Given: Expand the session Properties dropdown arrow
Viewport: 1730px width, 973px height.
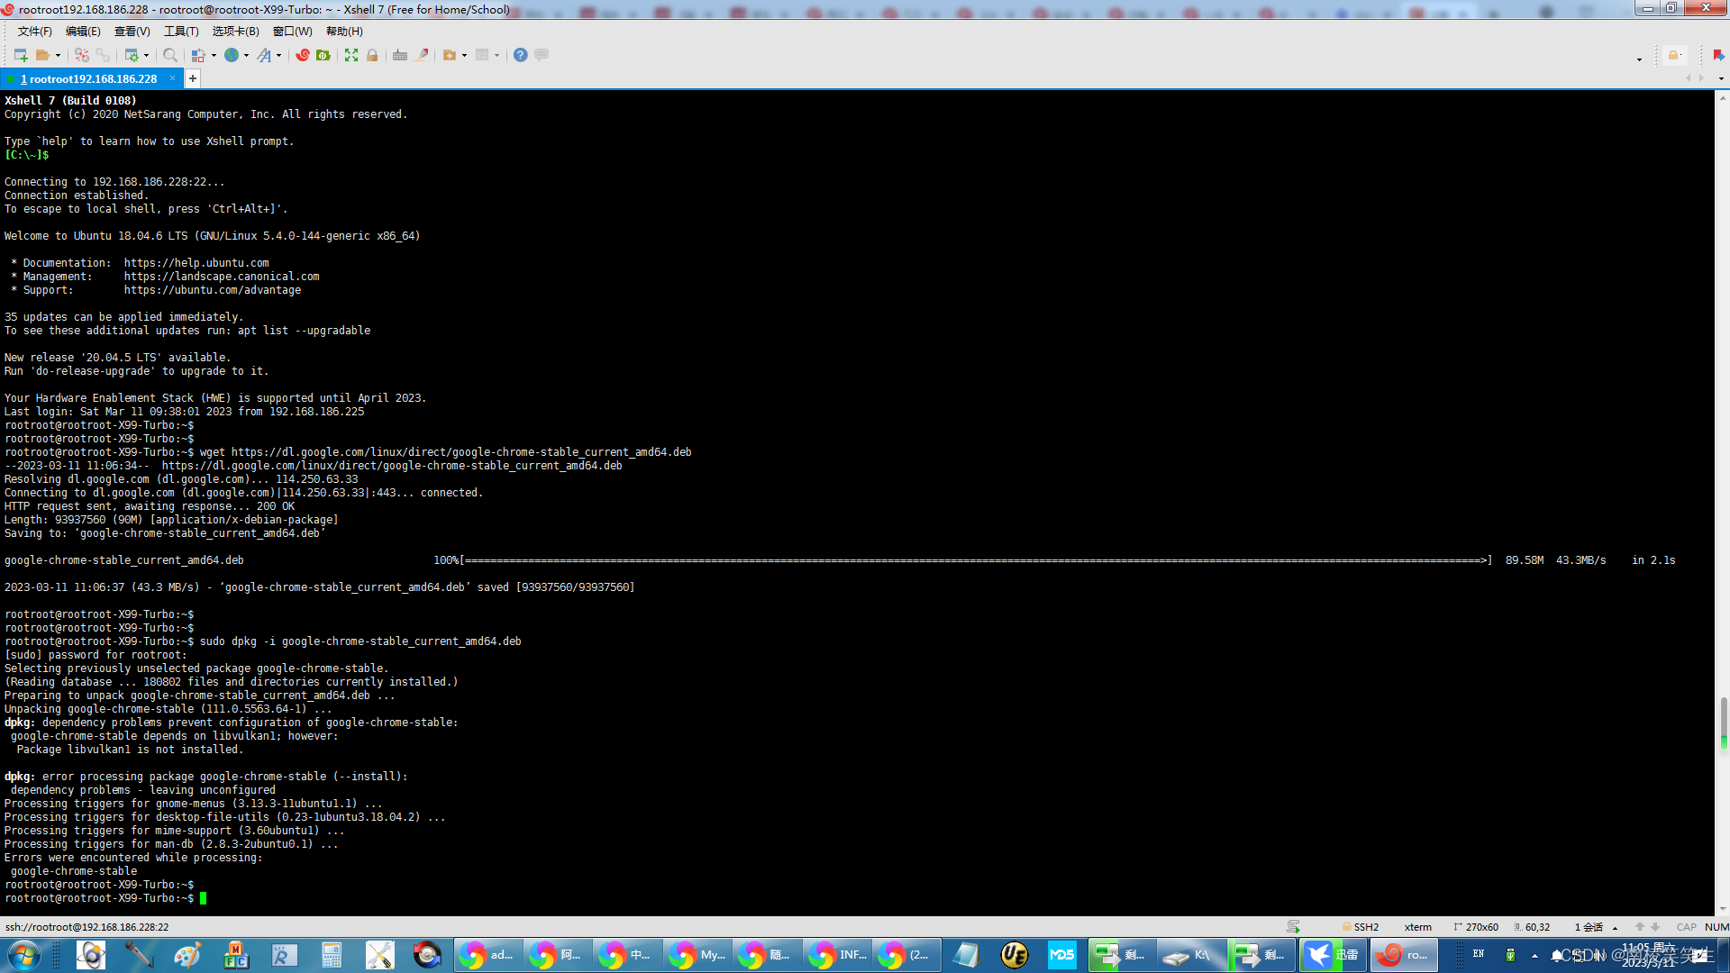Looking at the screenshot, I should (146, 55).
